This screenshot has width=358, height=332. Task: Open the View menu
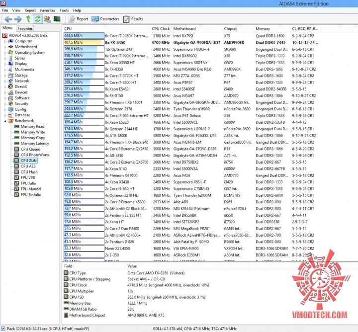(16, 10)
